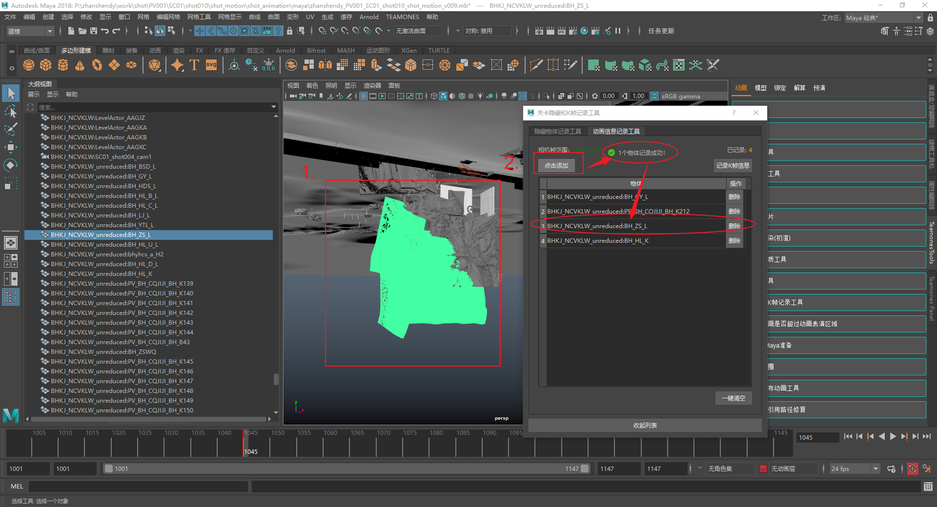
Task: Click the 一键清空 button
Action: [733, 398]
